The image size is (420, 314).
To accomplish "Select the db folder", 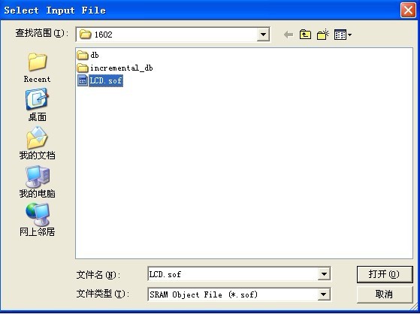I will [x=88, y=55].
